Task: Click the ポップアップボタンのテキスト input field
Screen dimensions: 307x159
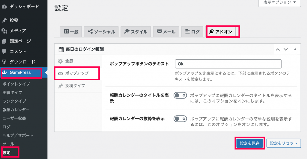Action: click(x=228, y=64)
